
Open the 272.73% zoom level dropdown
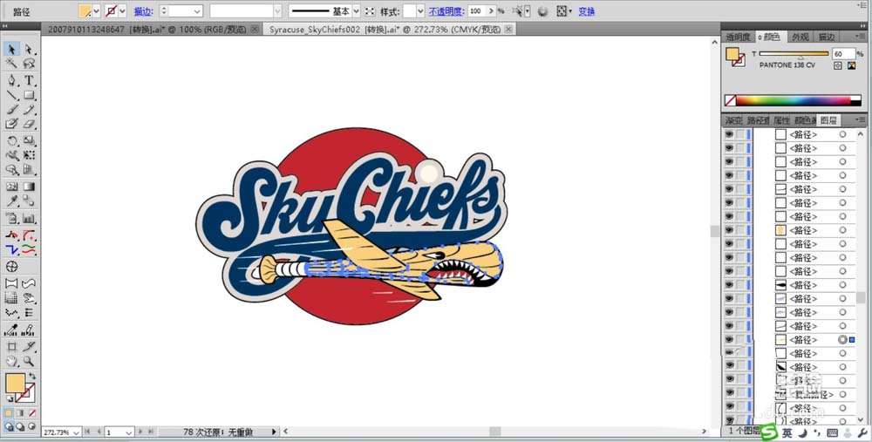coord(76,432)
